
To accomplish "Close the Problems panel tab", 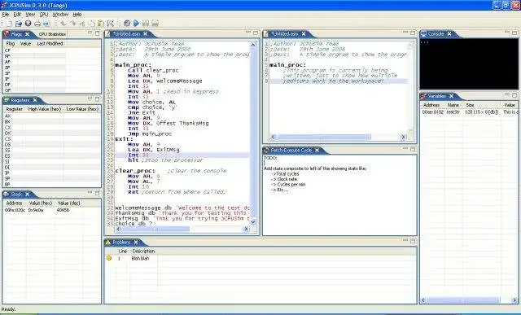I will tap(136, 242).
